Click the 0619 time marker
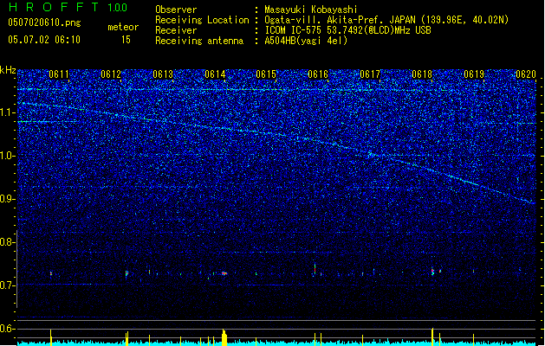Image resolution: width=545 pixels, height=346 pixels. 474,74
